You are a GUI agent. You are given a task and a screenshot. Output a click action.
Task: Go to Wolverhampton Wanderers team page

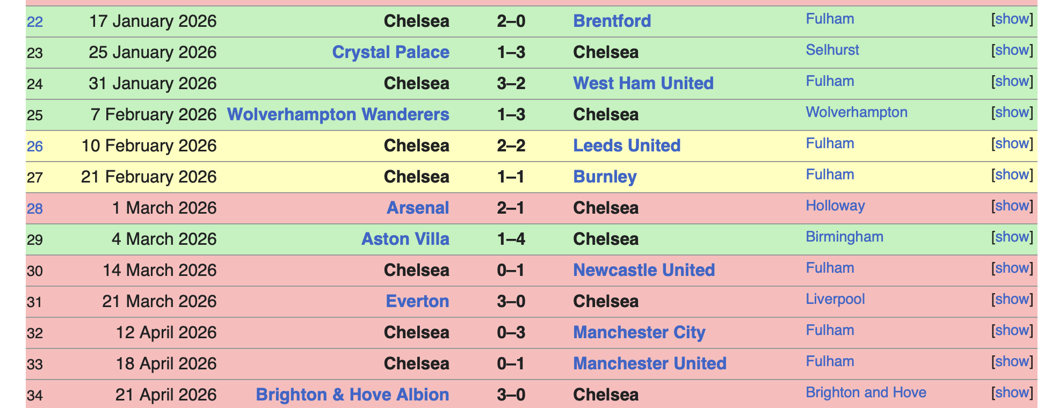pyautogui.click(x=338, y=114)
